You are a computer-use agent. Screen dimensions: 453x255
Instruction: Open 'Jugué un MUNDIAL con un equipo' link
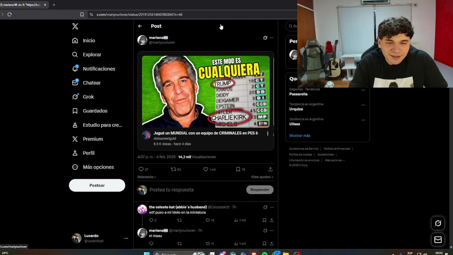(206, 133)
